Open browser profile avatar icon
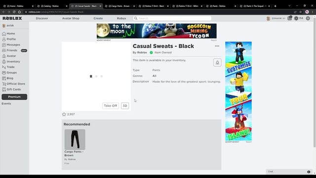 point(307,12)
